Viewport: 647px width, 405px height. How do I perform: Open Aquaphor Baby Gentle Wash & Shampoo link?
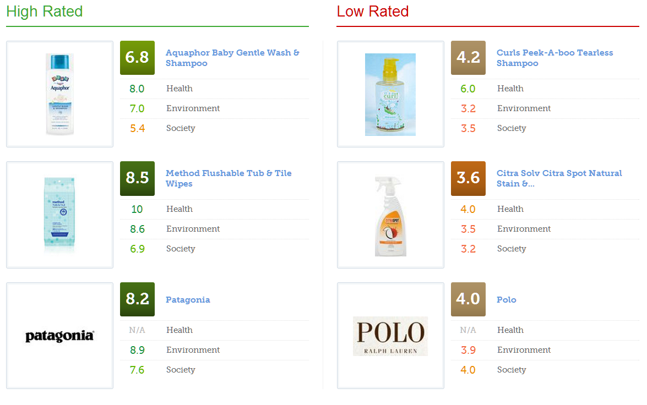point(232,58)
